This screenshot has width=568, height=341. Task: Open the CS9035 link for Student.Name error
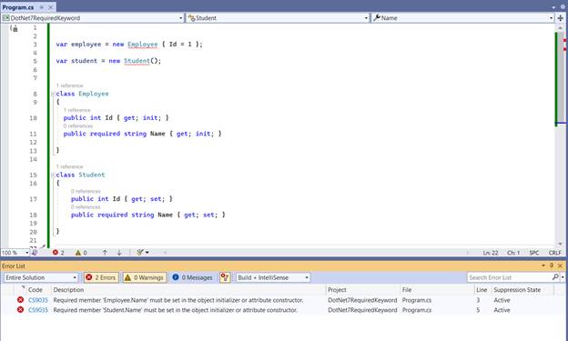(38, 310)
